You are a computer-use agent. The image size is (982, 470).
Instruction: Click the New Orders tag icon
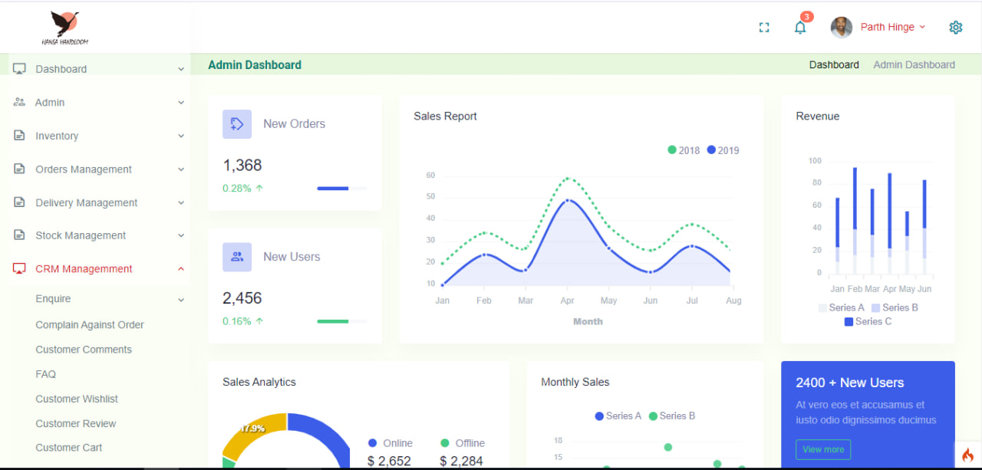[x=237, y=124]
